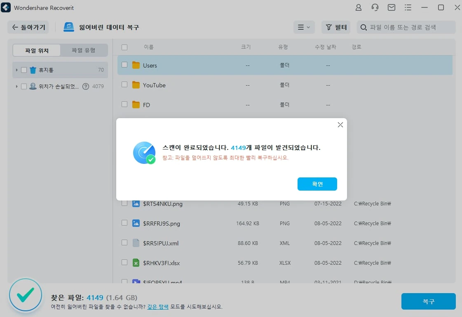462x317 pixels.
Task: Sort by the 이름 column header
Action: (x=148, y=47)
